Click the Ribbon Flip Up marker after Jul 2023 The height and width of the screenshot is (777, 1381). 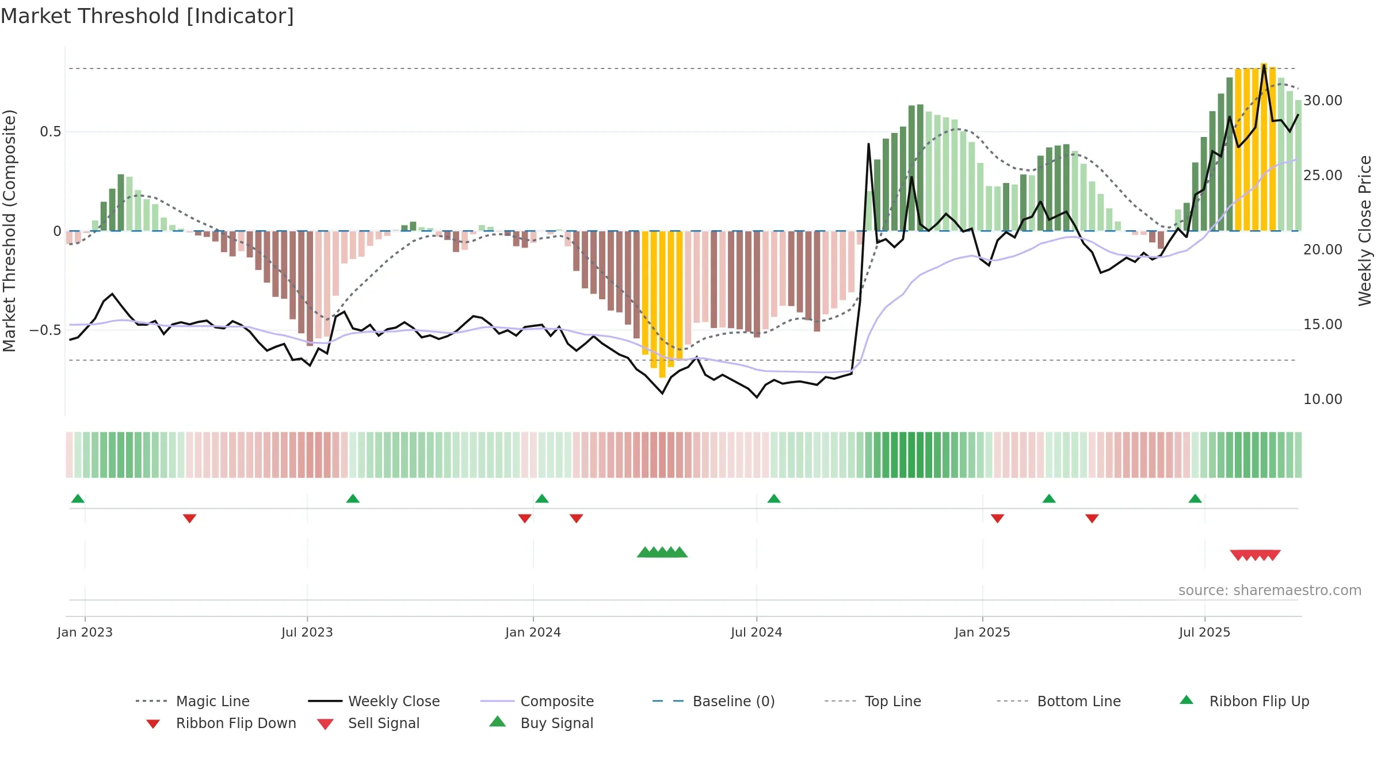pos(353,498)
